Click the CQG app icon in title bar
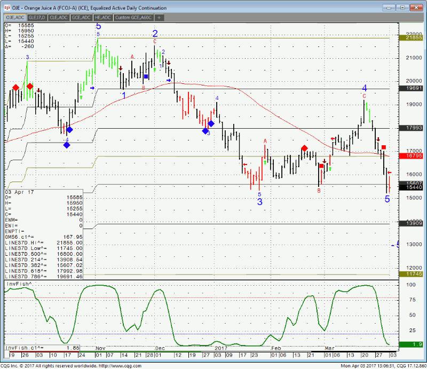Image resolution: width=427 pixels, height=369 pixels. pos(7,8)
